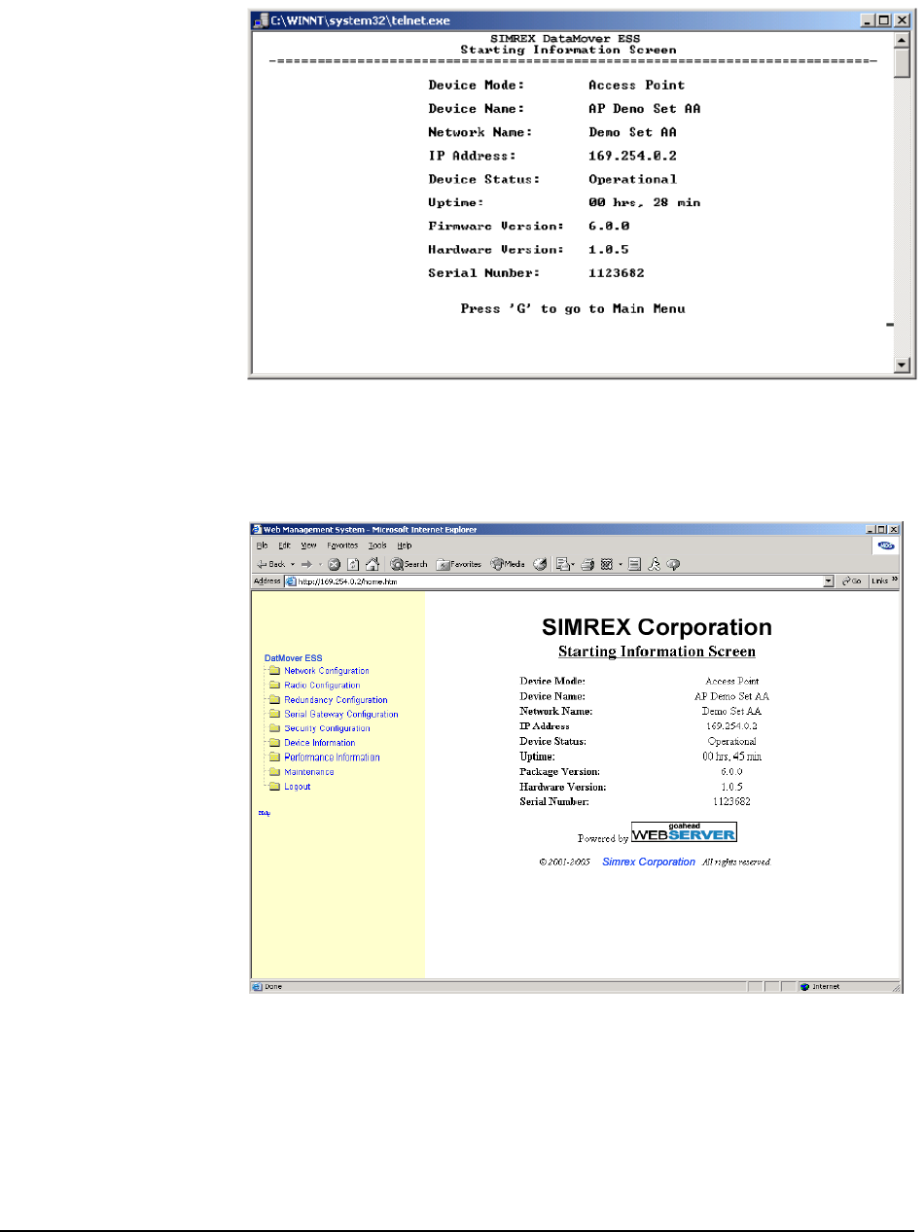The height and width of the screenshot is (1232, 924).
Task: Click the "1123682" serial number on web page
Action: pos(731,801)
